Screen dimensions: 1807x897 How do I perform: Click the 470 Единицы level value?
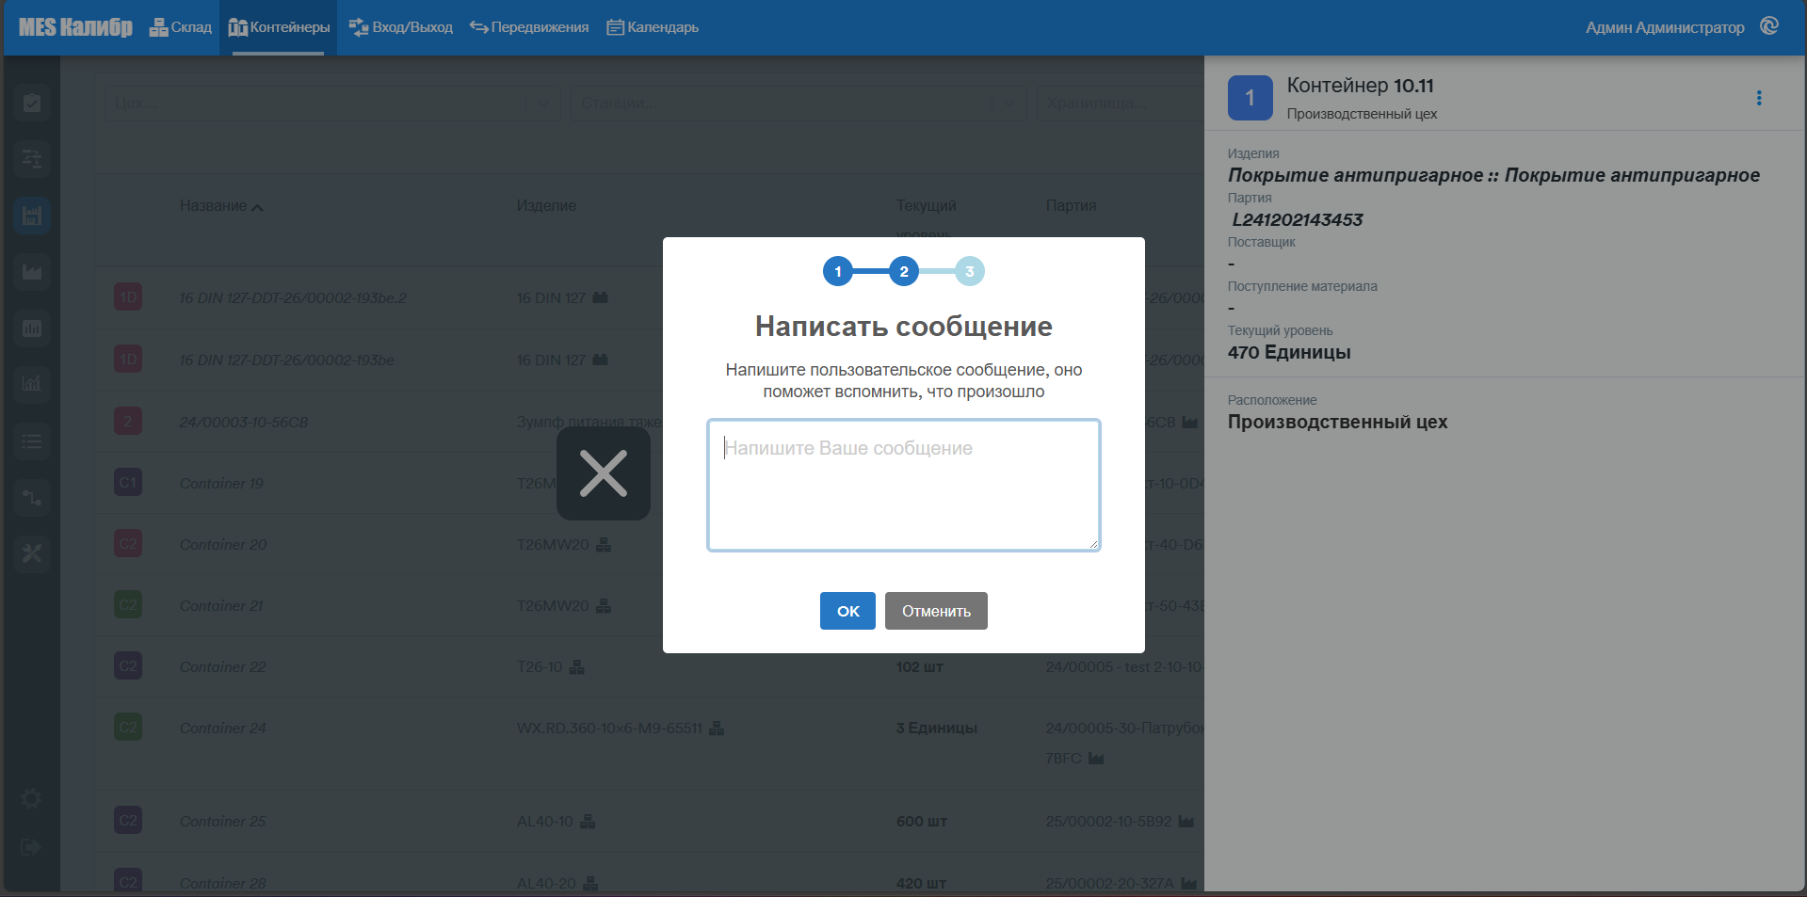1289,352
